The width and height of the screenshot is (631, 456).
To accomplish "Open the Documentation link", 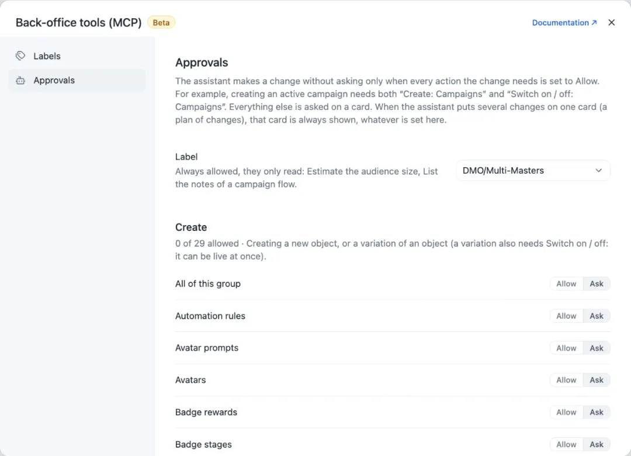I will 564,23.
